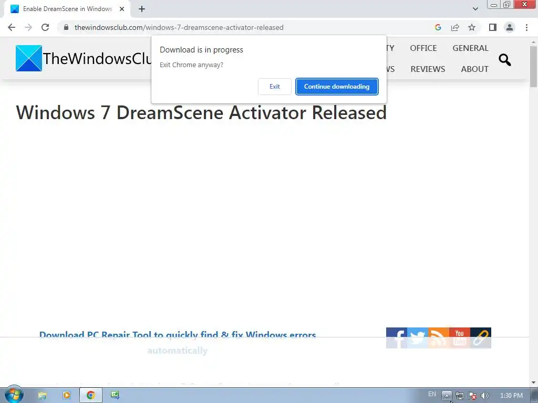538x403 pixels.
Task: Click the EN language indicator
Action: point(432,394)
